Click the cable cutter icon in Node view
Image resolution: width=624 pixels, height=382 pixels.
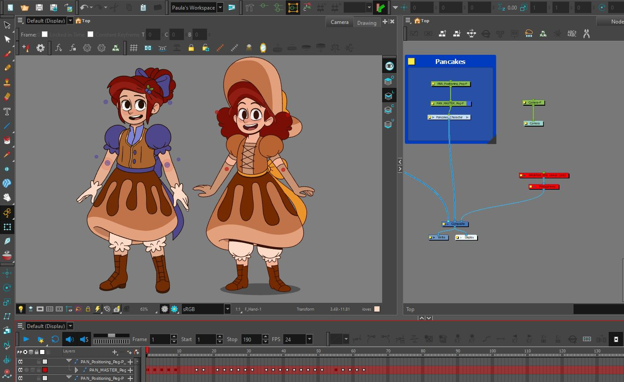(586, 34)
